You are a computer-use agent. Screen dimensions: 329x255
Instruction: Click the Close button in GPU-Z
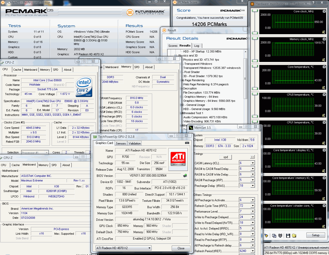[181, 248]
